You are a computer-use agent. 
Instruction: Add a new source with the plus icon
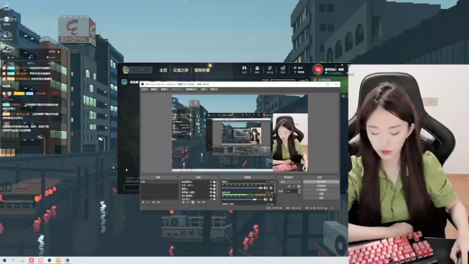click(183, 202)
